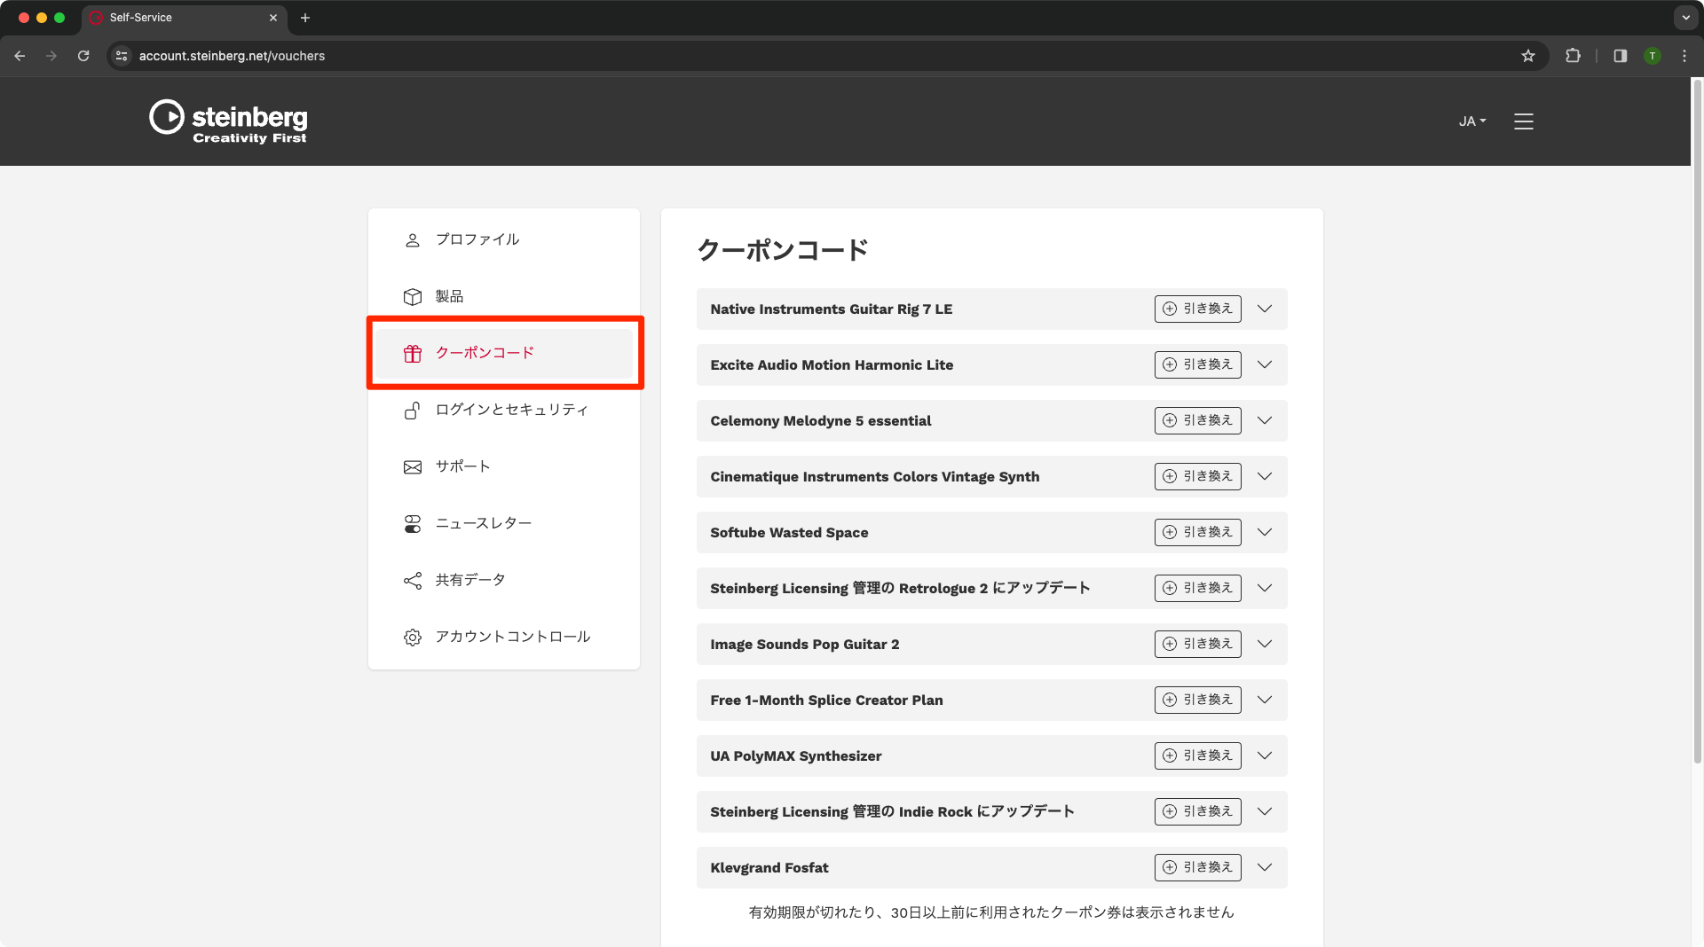The image size is (1704, 947).
Task: Bookmark this page with the star icon
Action: pos(1527,56)
